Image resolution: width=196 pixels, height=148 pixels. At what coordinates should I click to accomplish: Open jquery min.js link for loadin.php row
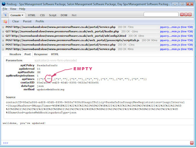176,31
